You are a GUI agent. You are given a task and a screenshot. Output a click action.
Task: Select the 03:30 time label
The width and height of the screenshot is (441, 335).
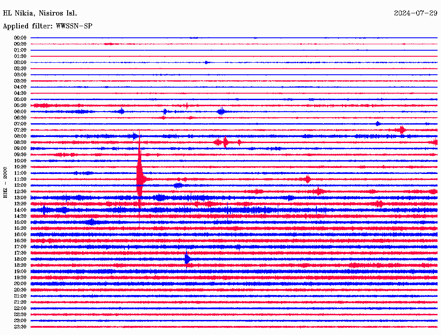(x=20, y=81)
